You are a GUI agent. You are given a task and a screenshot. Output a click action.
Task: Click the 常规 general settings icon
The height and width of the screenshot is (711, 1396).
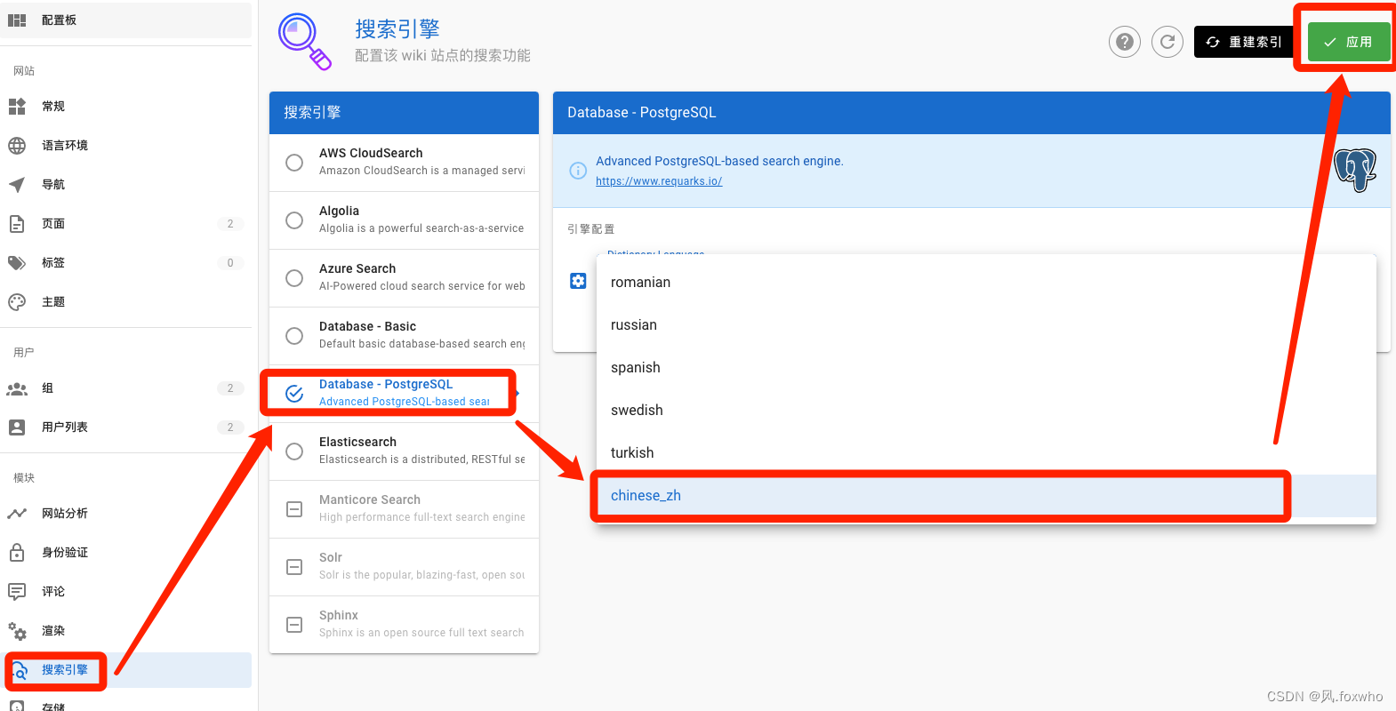(17, 106)
